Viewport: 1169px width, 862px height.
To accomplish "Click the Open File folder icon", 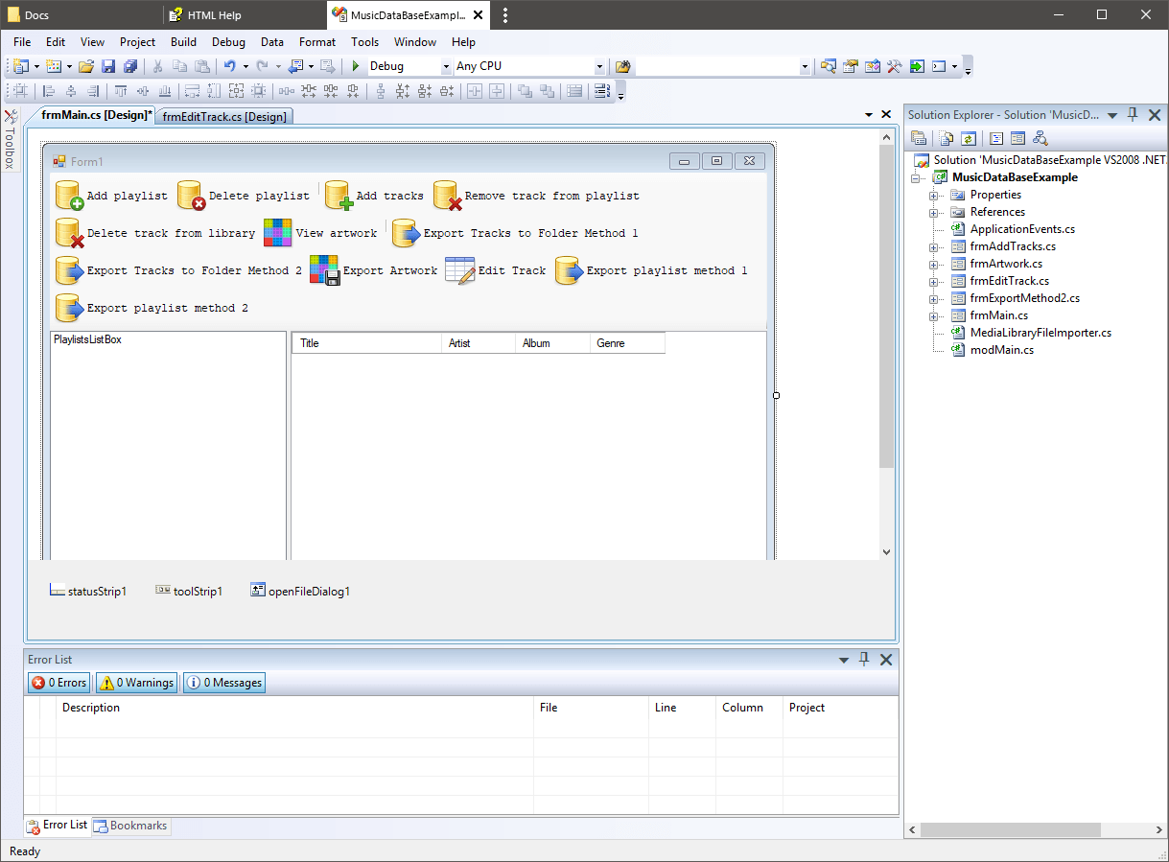I will [86, 66].
